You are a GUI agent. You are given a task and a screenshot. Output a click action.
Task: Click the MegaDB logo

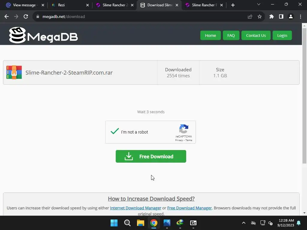click(43, 35)
